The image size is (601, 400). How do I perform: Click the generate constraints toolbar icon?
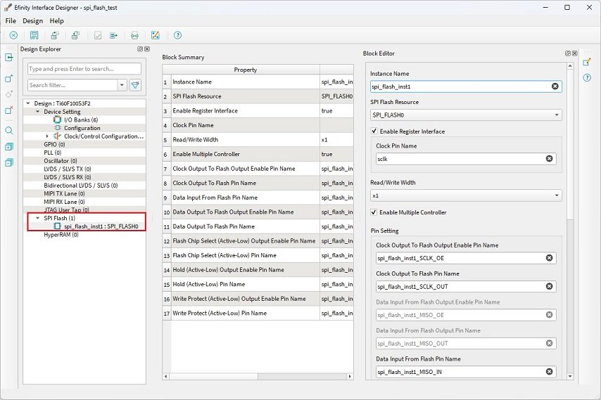tap(114, 35)
